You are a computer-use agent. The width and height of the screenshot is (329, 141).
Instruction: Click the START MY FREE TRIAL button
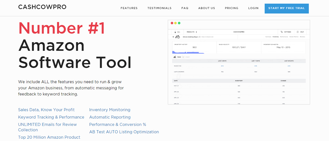(287, 8)
